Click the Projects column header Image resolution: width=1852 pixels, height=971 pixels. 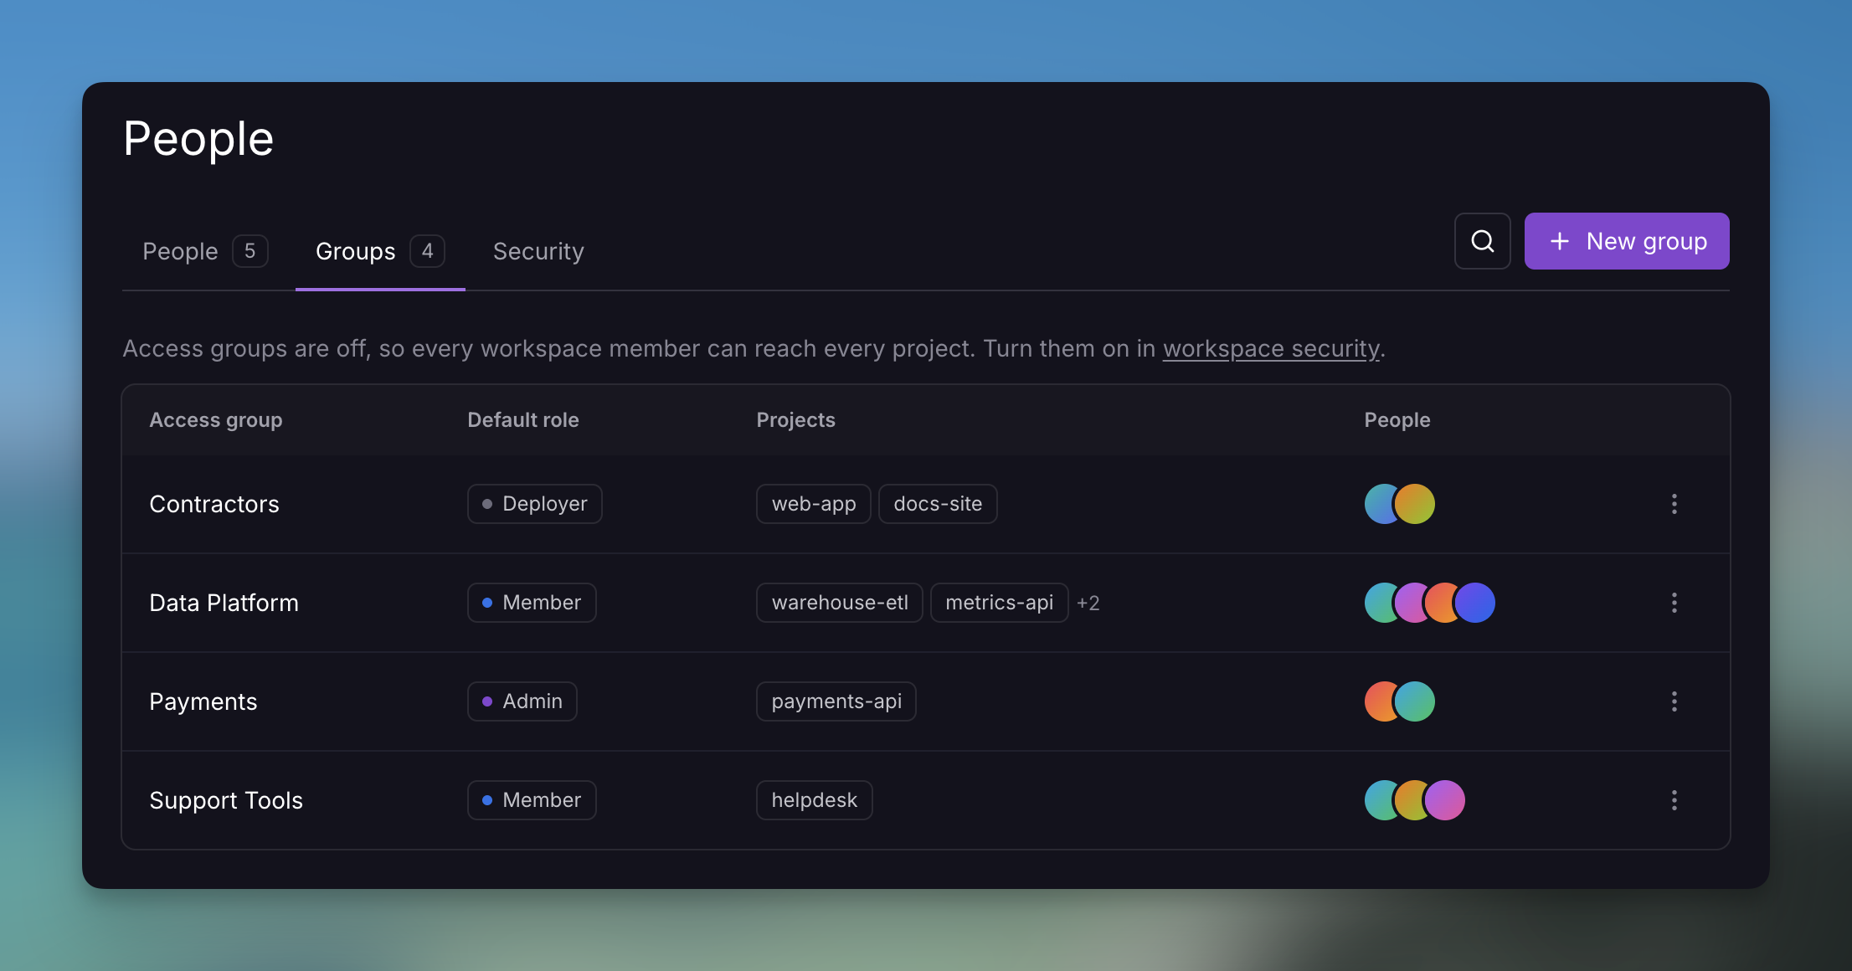pos(796,420)
